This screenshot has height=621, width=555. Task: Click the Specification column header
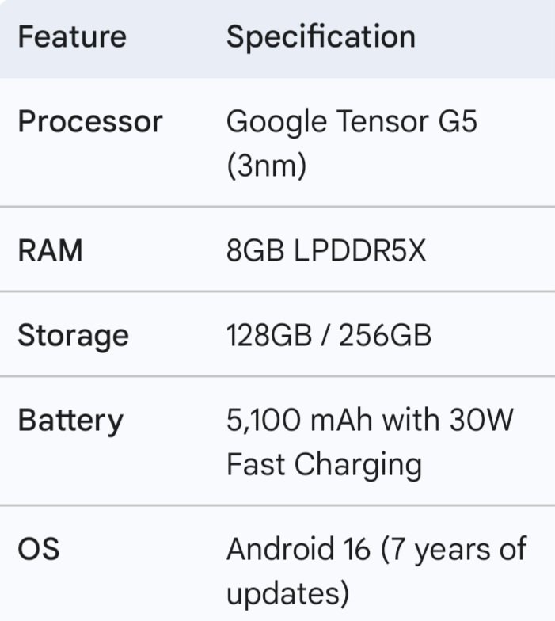321,36
